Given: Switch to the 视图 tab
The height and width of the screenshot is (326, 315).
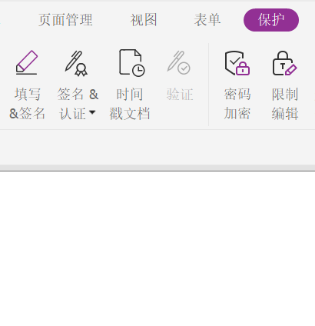Looking at the screenshot, I should pyautogui.click(x=144, y=20).
